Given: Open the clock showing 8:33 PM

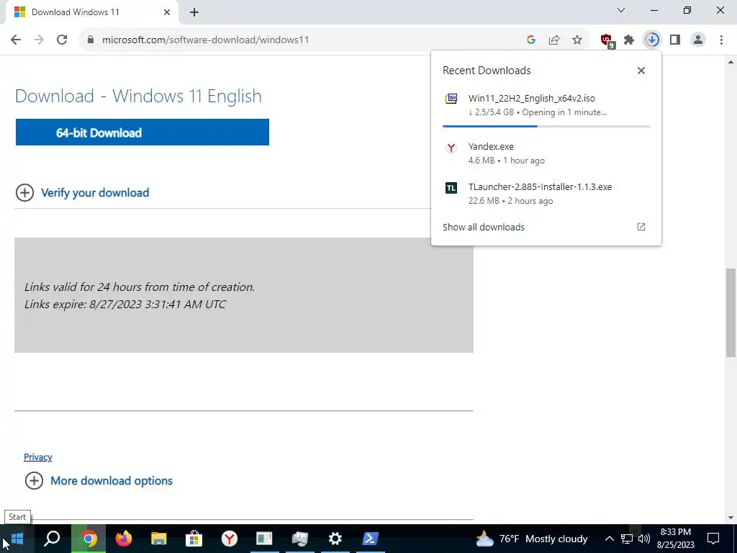Looking at the screenshot, I should pos(676,539).
